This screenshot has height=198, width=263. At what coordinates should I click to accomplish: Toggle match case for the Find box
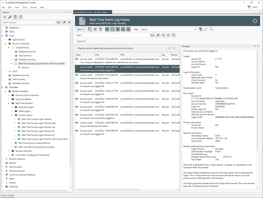click(153, 35)
